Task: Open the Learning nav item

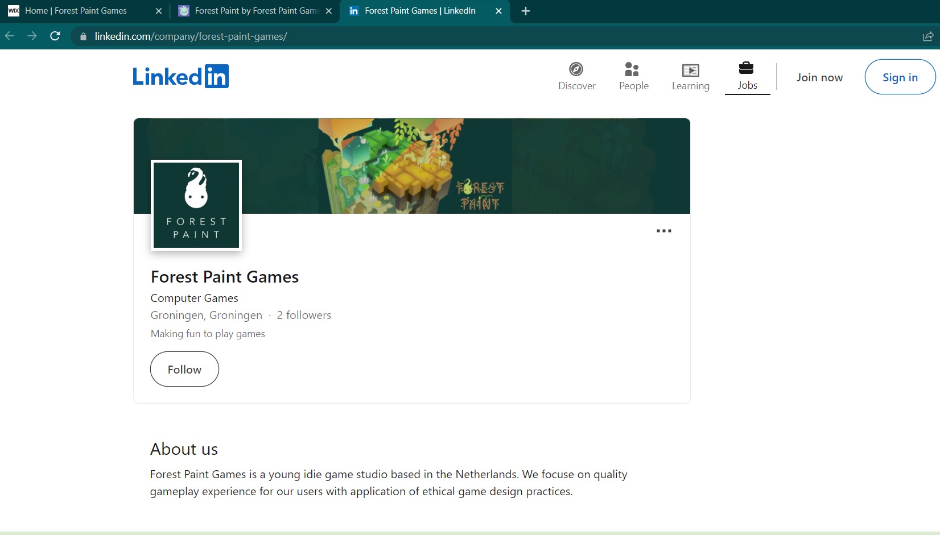Action: click(690, 77)
